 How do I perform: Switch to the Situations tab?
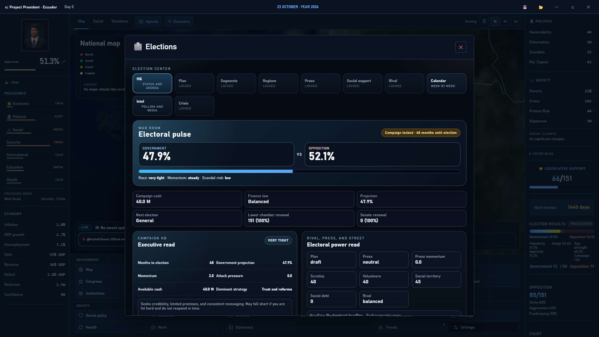pos(119,21)
